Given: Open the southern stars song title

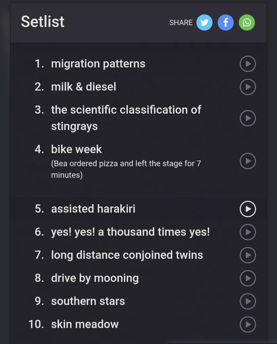Looking at the screenshot, I should point(88,301).
